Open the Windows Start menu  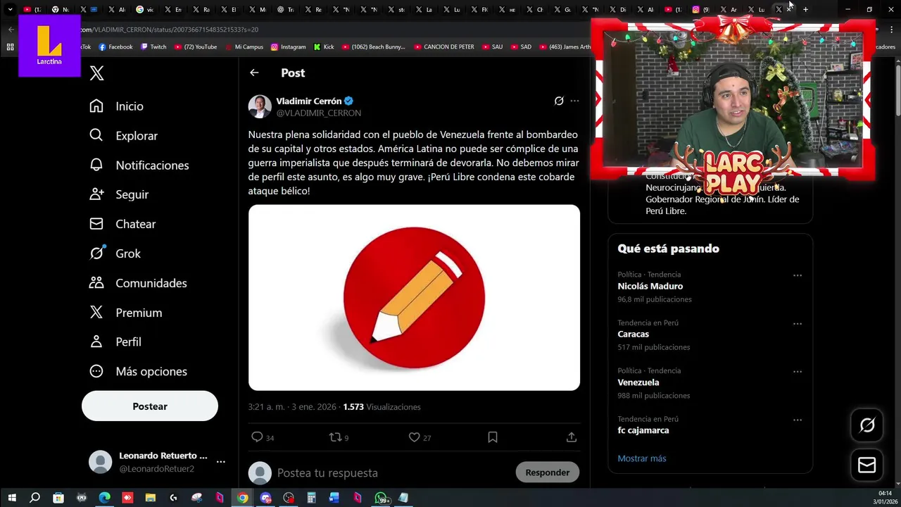tap(12, 498)
